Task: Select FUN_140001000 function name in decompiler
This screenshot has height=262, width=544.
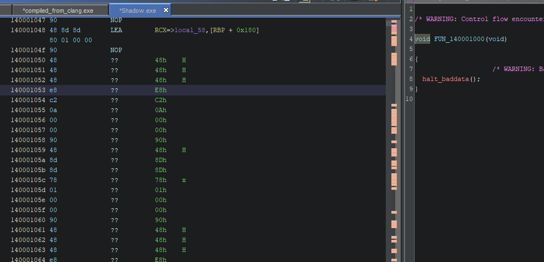Action: pyautogui.click(x=460, y=39)
